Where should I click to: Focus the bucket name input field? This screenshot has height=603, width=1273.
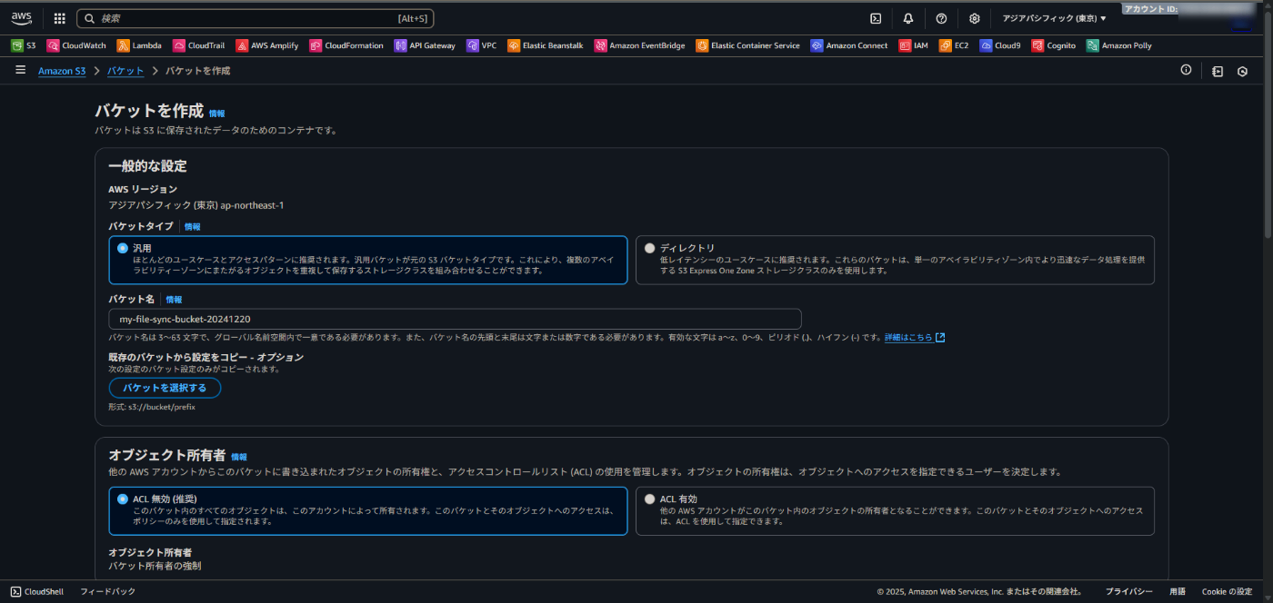point(455,319)
